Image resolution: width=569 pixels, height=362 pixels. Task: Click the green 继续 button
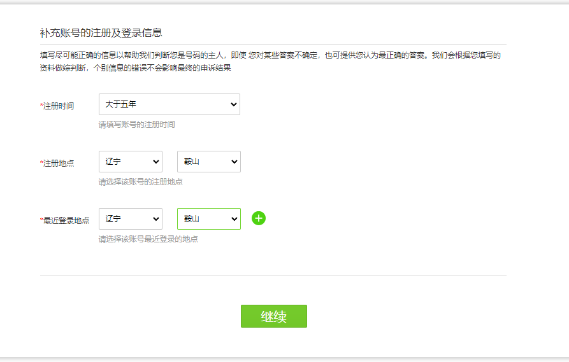(x=274, y=316)
